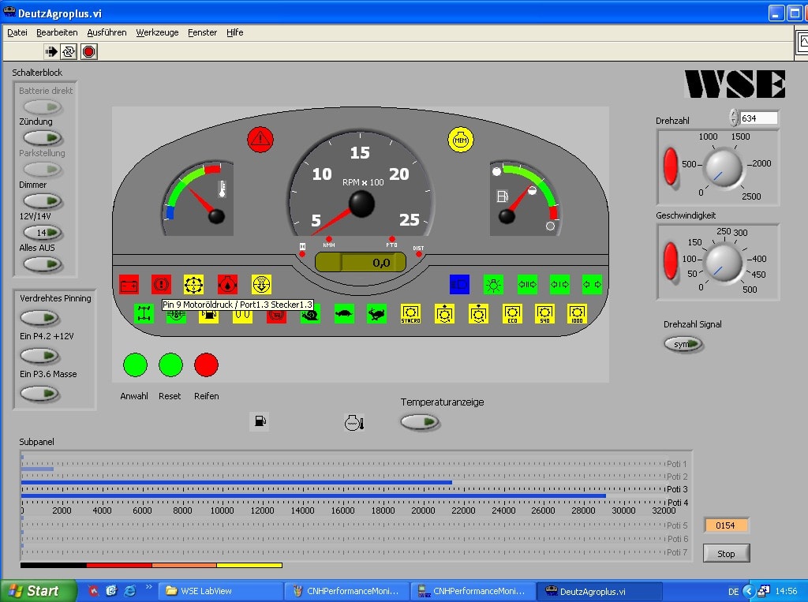Open the Werkzeuge menu

tap(157, 32)
